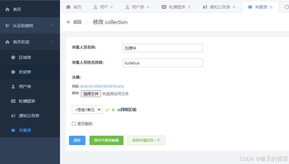289x164 pixels.
Task: Collapse the 首页欢迎 menu chevron
Action: (52, 41)
